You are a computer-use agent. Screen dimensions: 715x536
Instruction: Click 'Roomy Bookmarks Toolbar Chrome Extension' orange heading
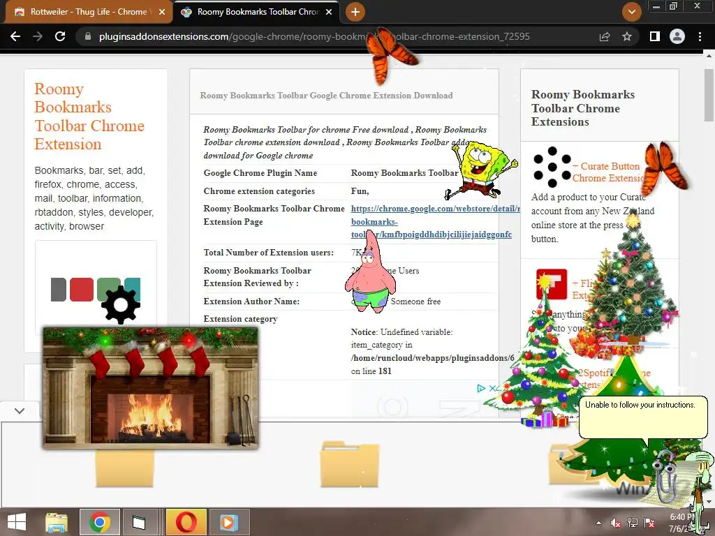pos(89,117)
